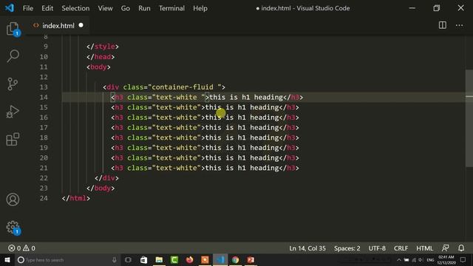Click the closing html tag on line 24
This screenshot has width=473, height=266.
point(76,198)
